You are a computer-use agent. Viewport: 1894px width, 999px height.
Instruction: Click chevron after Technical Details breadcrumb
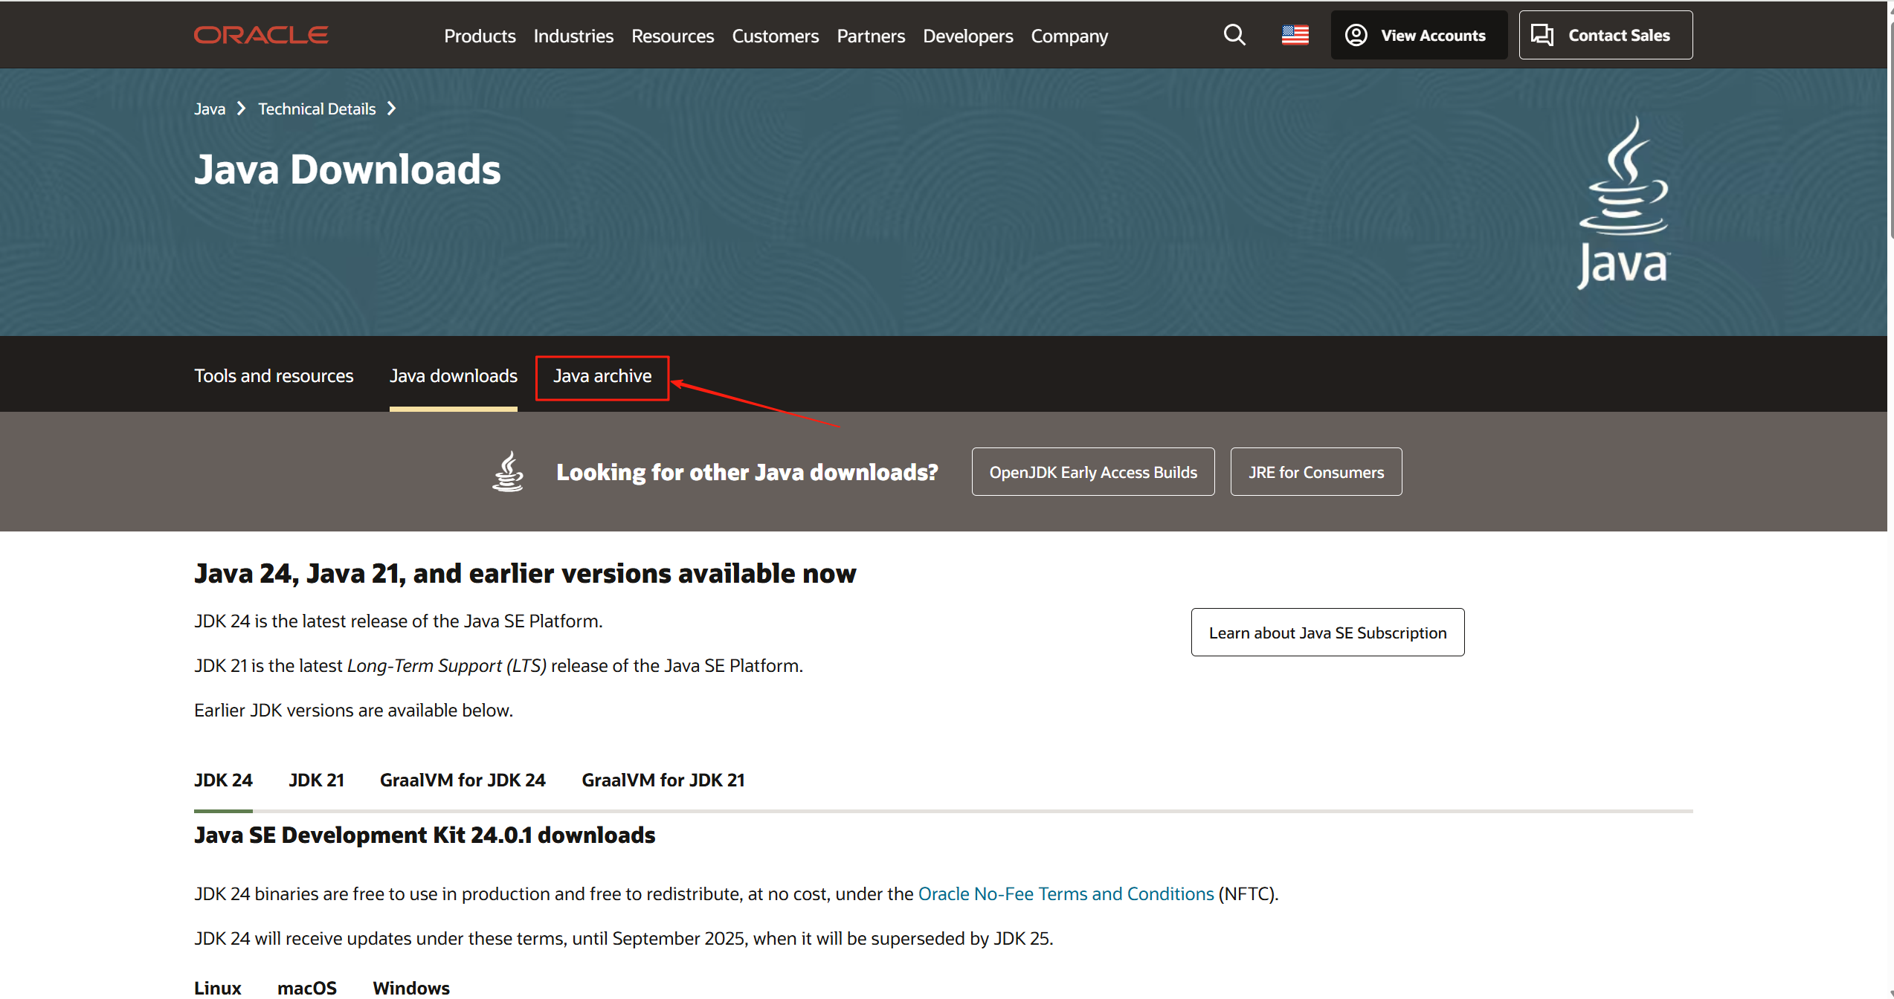pos(392,109)
